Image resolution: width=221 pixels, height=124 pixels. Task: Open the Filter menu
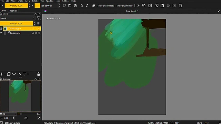(42, 1)
